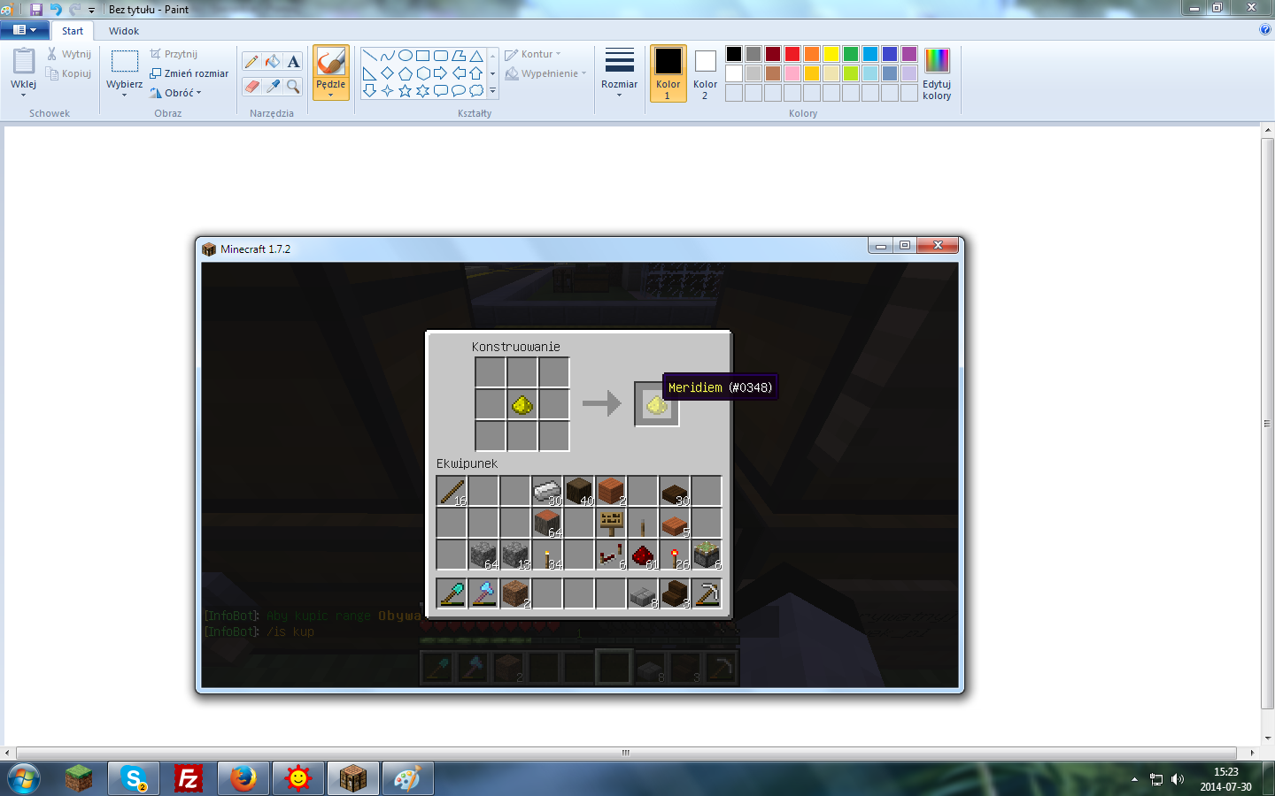Pick the orange color swatch
Viewport: 1275px width, 796px height.
point(812,54)
